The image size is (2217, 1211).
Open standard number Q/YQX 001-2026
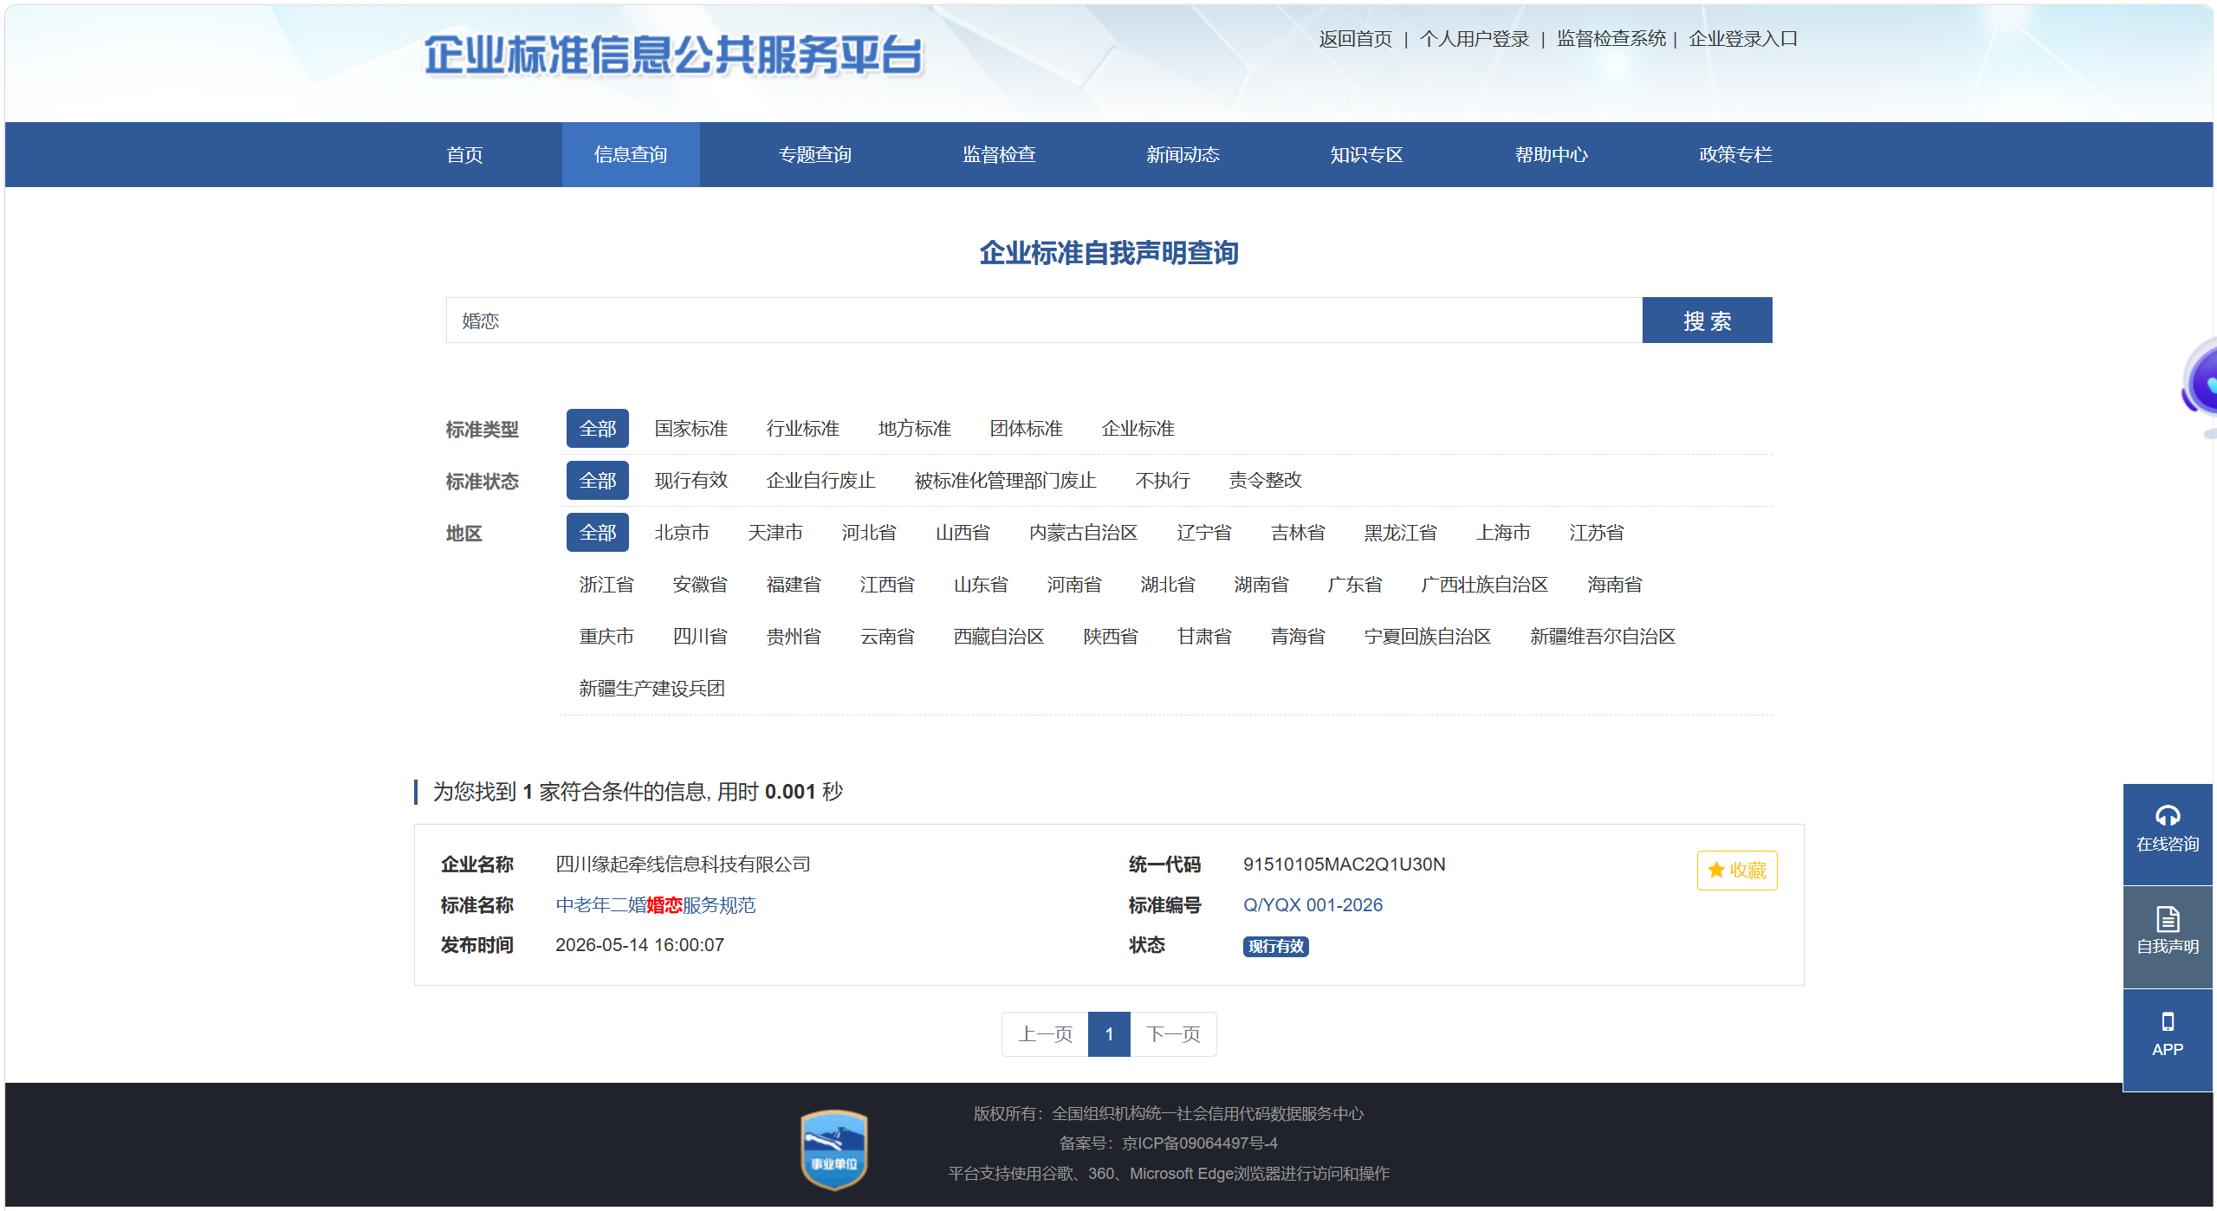click(x=1313, y=905)
